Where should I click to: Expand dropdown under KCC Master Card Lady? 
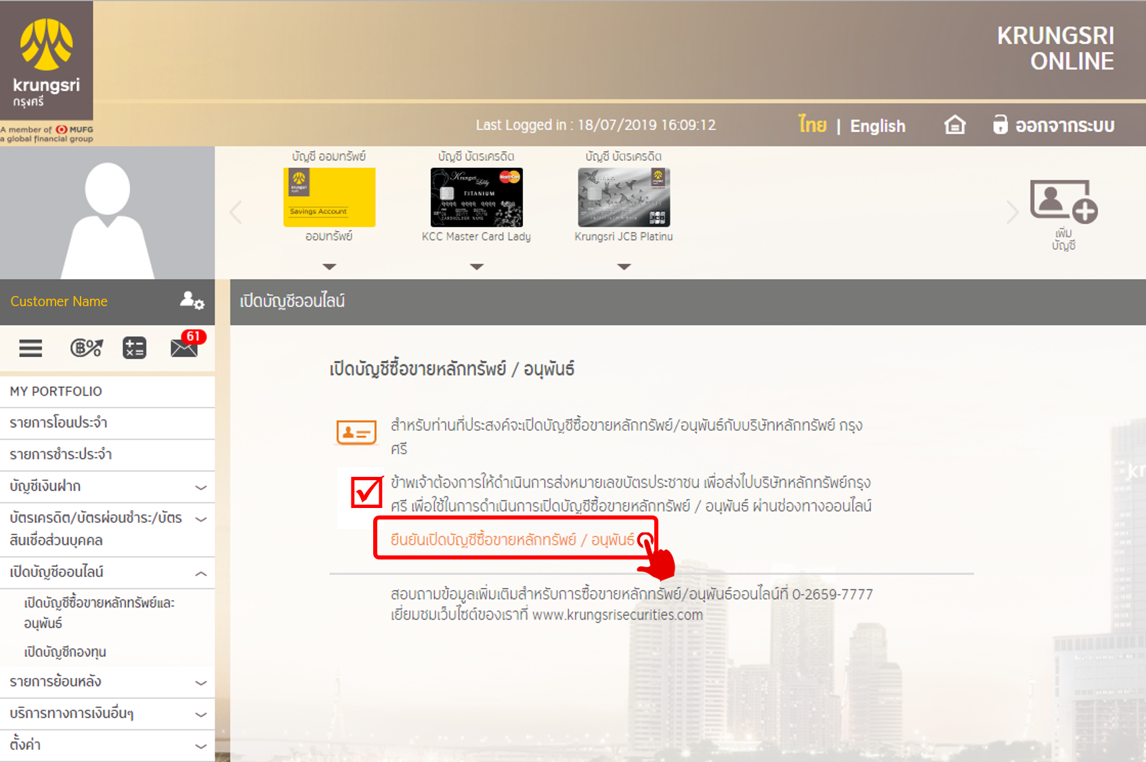477,267
